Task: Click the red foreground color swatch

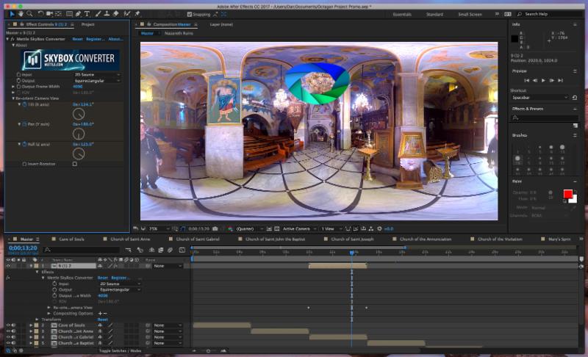Action: click(x=567, y=195)
